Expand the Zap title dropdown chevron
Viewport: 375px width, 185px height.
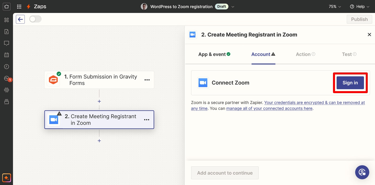(x=233, y=7)
